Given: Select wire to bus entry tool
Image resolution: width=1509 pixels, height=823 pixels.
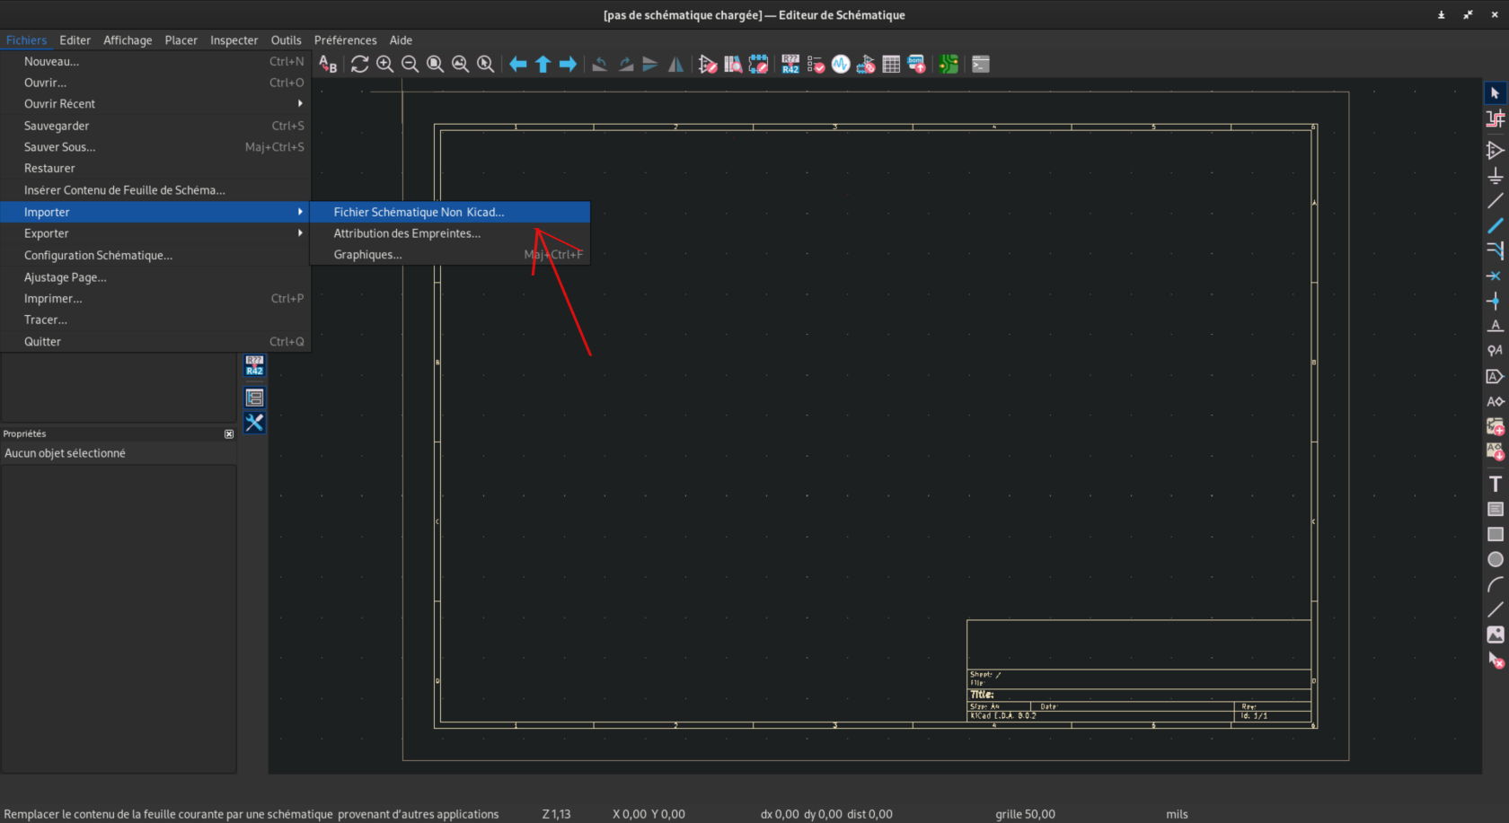Looking at the screenshot, I should tap(1496, 251).
